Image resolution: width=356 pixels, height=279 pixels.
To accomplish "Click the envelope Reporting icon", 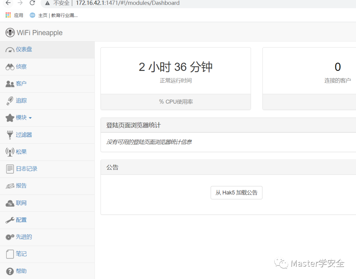I will click(10, 186).
